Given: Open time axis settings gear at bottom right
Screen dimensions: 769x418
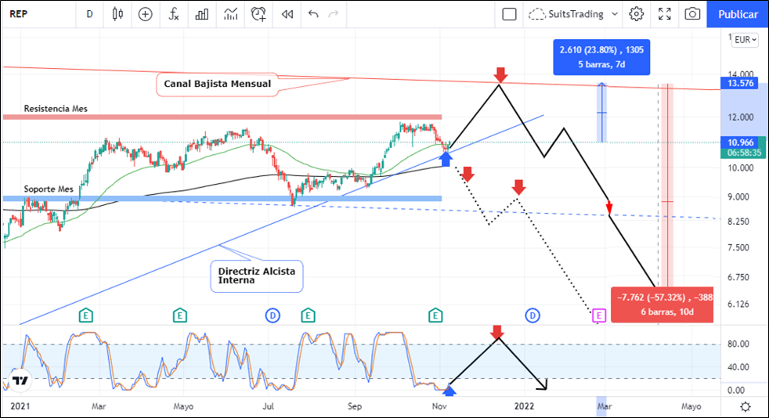Looking at the screenshot, I should pos(745,406).
